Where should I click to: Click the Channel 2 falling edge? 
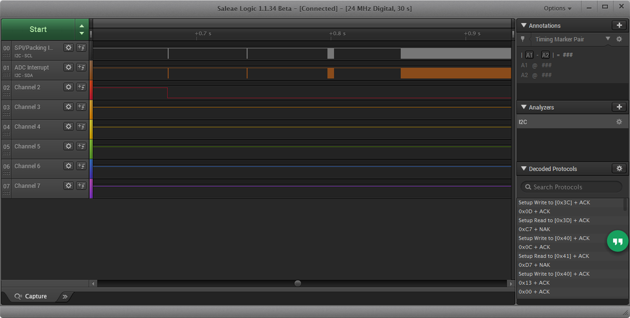point(167,93)
